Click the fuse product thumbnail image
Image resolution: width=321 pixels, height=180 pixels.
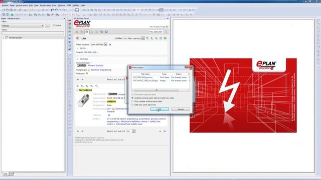84,100
